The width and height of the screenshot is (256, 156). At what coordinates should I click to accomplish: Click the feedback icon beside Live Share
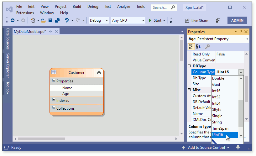pos(218,20)
